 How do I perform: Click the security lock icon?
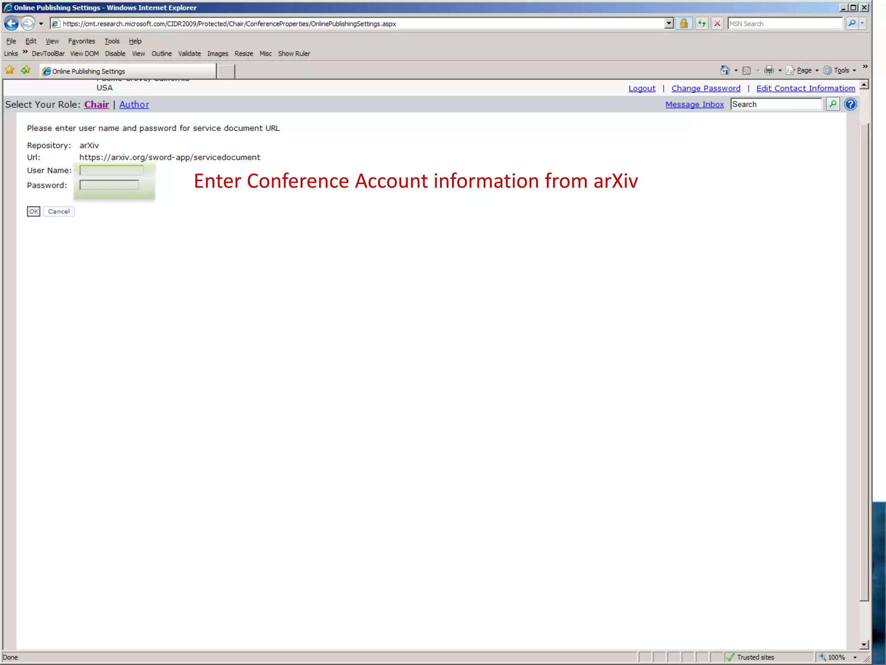click(684, 23)
